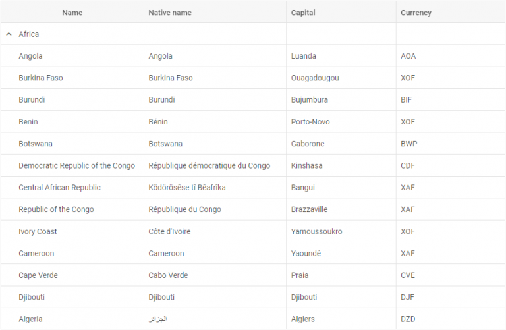Sort by the Name column header
Screen dimensions: 506x330
72,13
